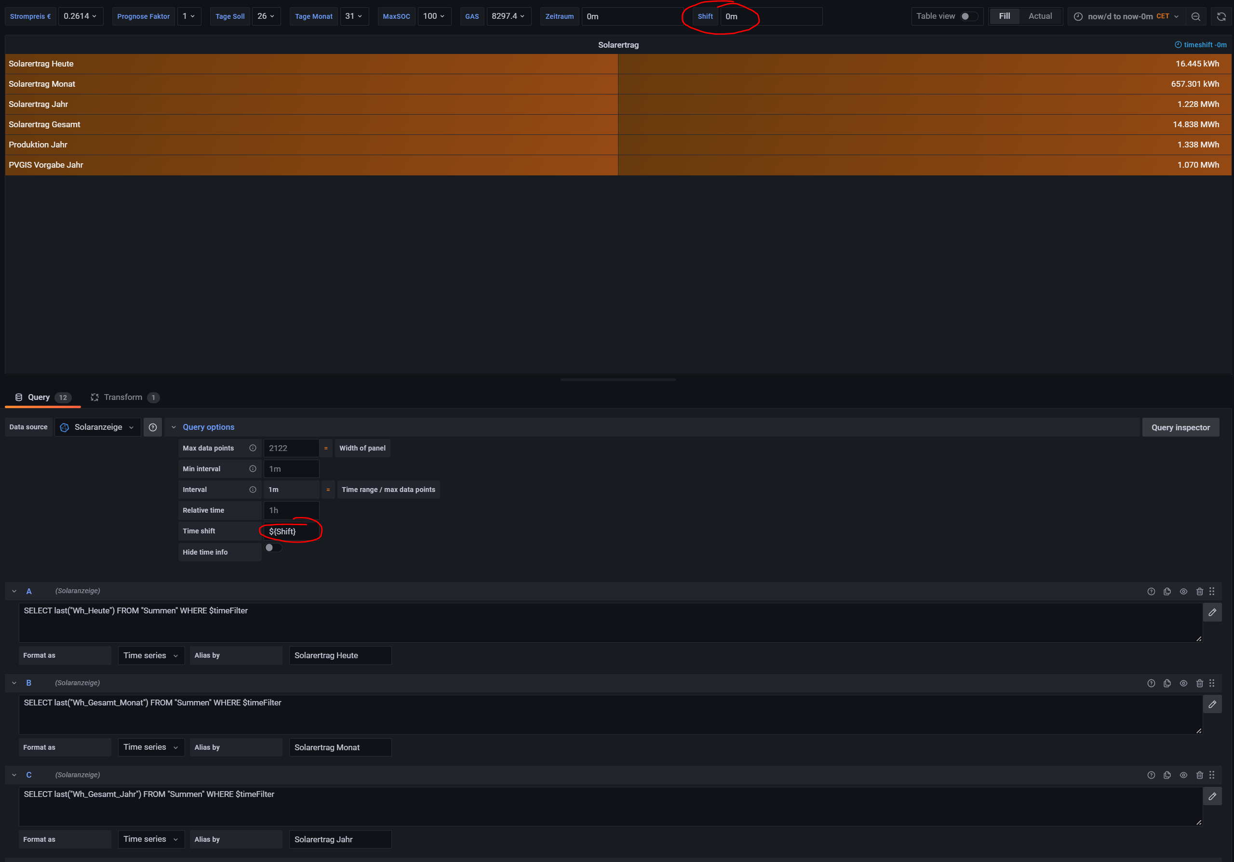1234x862 pixels.
Task: Duplicate query A with the copy icon
Action: (x=1167, y=591)
